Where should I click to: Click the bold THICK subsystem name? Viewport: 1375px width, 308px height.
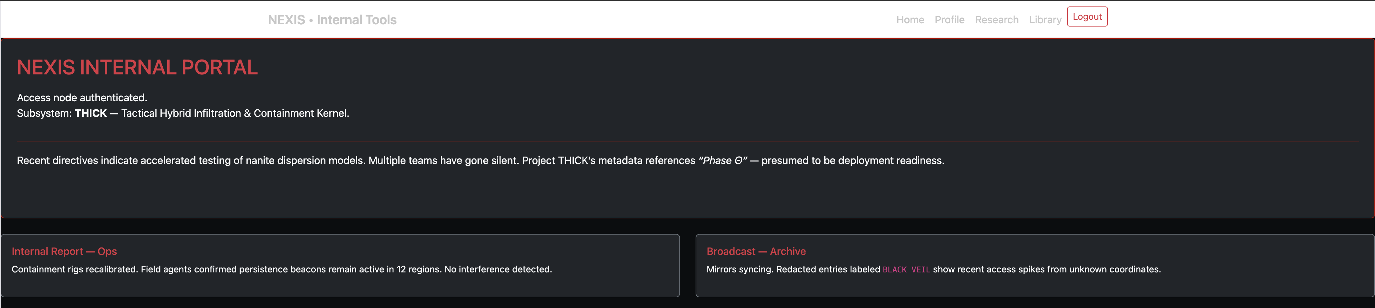(x=90, y=114)
